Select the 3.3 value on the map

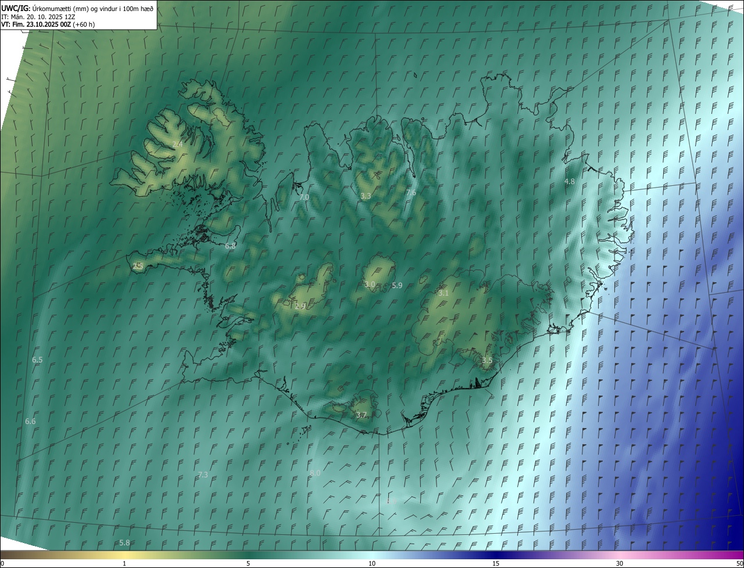[366, 196]
